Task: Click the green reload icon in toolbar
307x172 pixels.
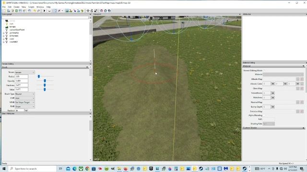Action: (16, 11)
